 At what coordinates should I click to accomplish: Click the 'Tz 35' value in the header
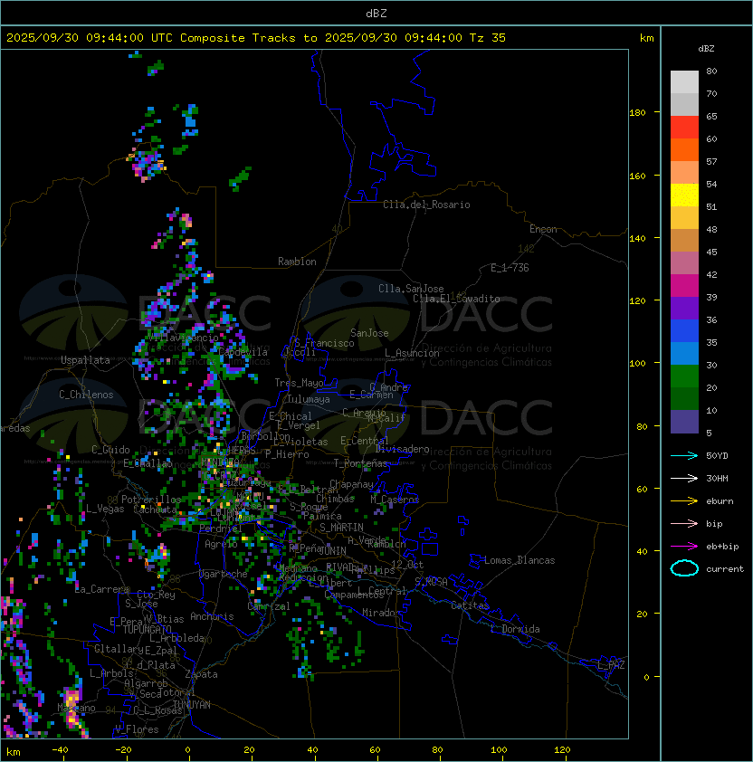pos(487,38)
